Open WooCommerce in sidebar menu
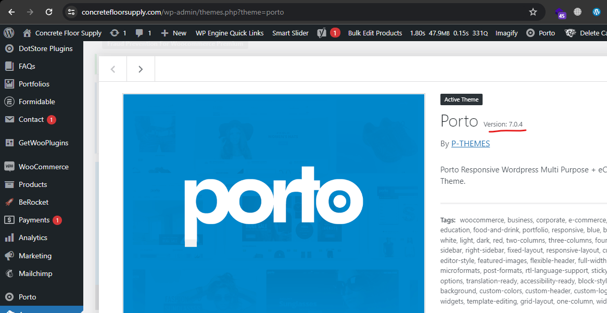Image resolution: width=607 pixels, height=313 pixels. pyautogui.click(x=42, y=167)
